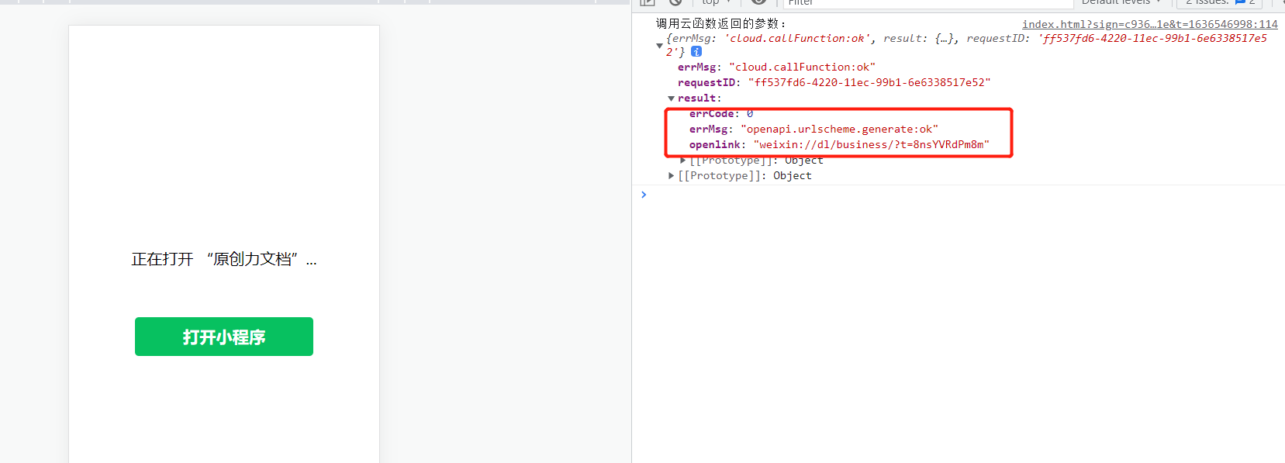Select errMsg "openapi.urlscheme.generate:ok" row
The image size is (1285, 463).
point(813,130)
